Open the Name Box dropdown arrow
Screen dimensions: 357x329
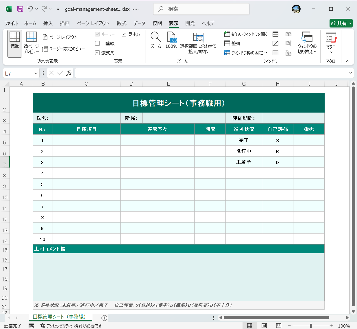pos(36,73)
